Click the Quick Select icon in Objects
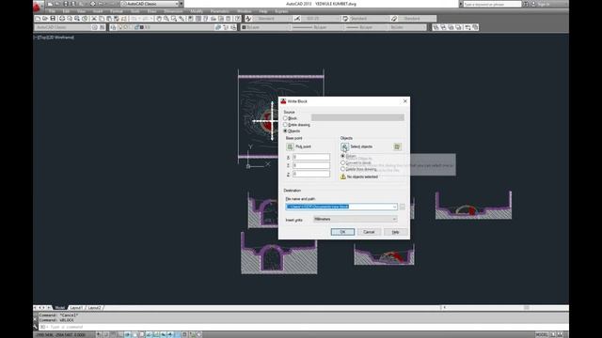 pos(397,146)
